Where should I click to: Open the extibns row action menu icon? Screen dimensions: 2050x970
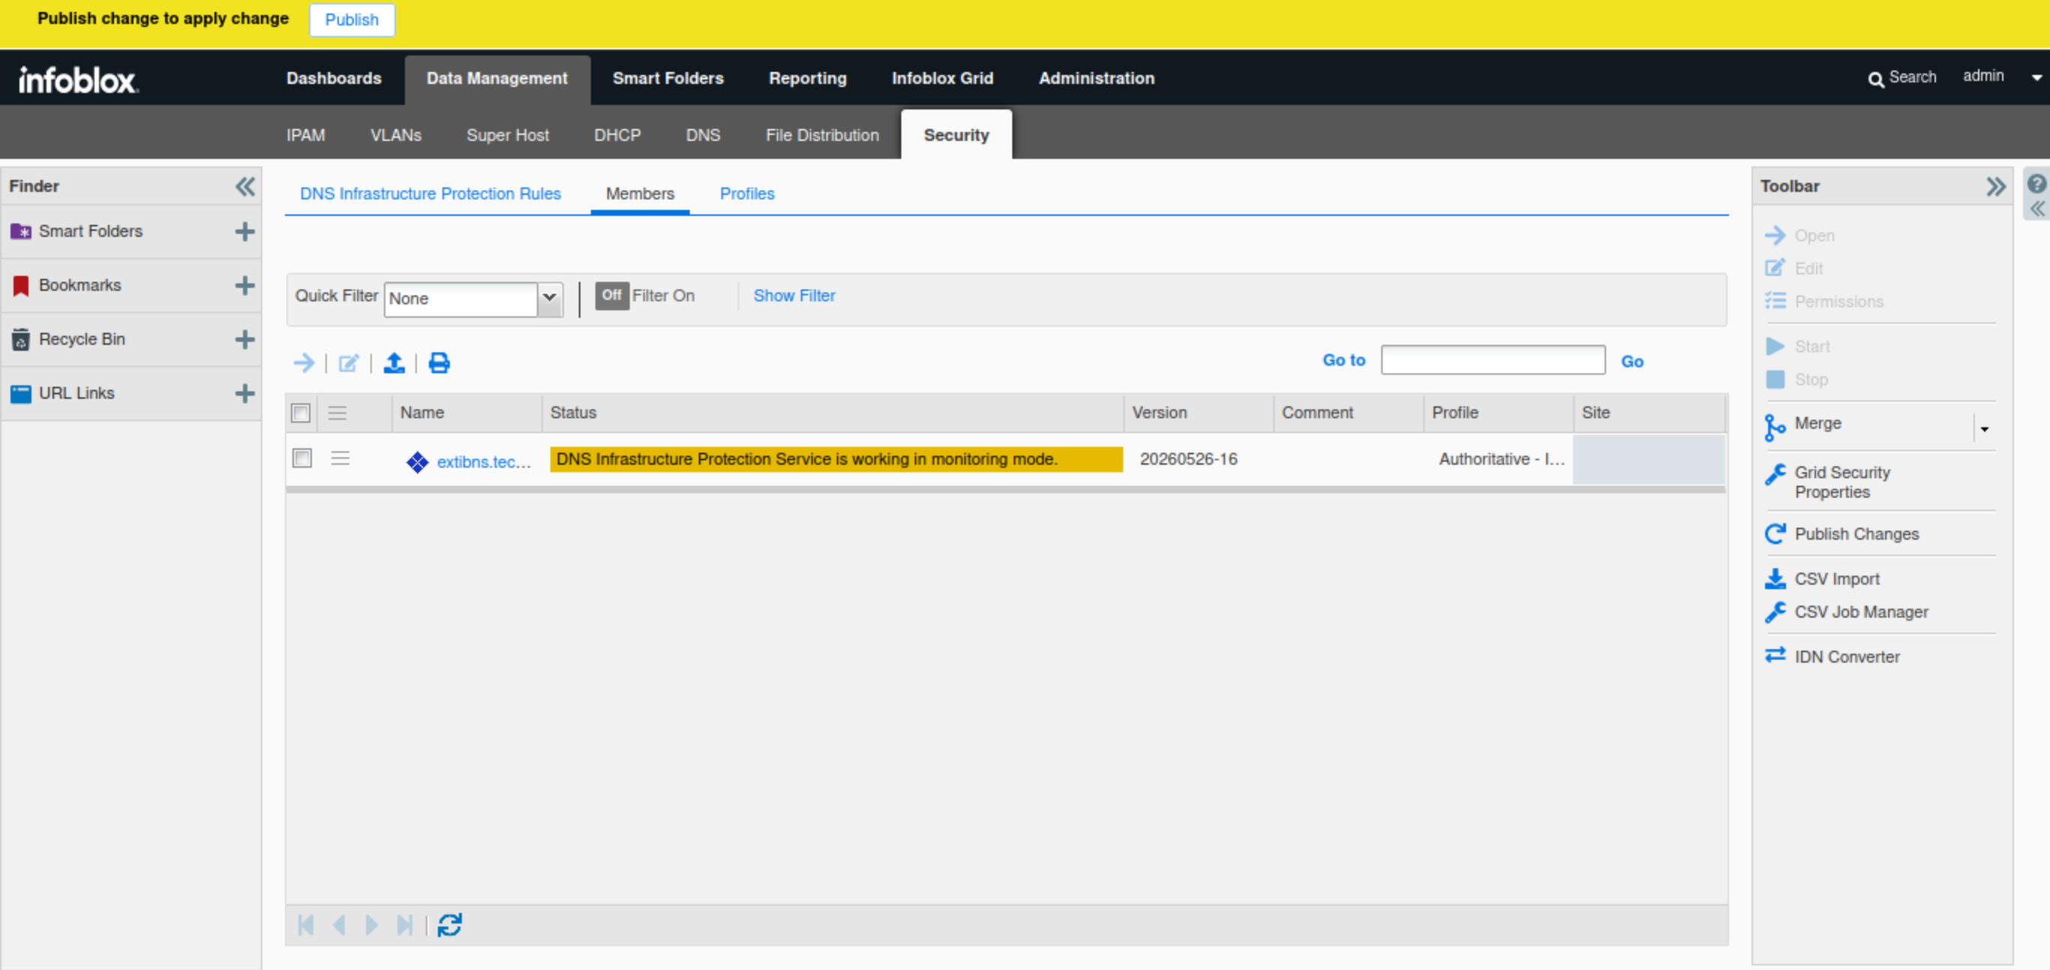coord(340,458)
